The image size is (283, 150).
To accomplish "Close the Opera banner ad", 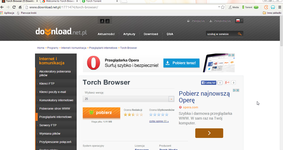I will [233, 55].
